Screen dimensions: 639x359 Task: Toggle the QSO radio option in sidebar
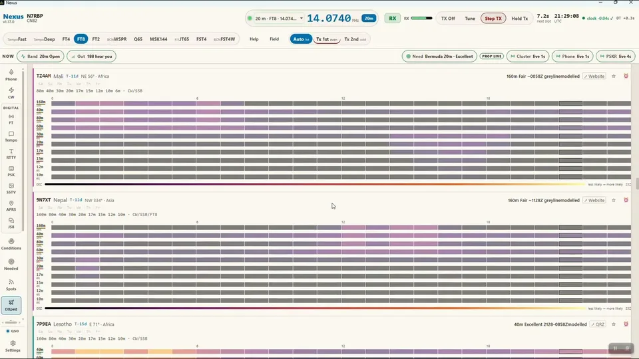tap(12, 331)
